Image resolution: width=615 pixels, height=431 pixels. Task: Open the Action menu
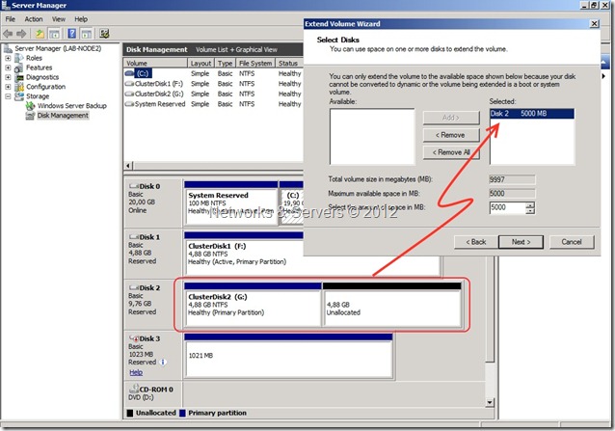point(34,19)
